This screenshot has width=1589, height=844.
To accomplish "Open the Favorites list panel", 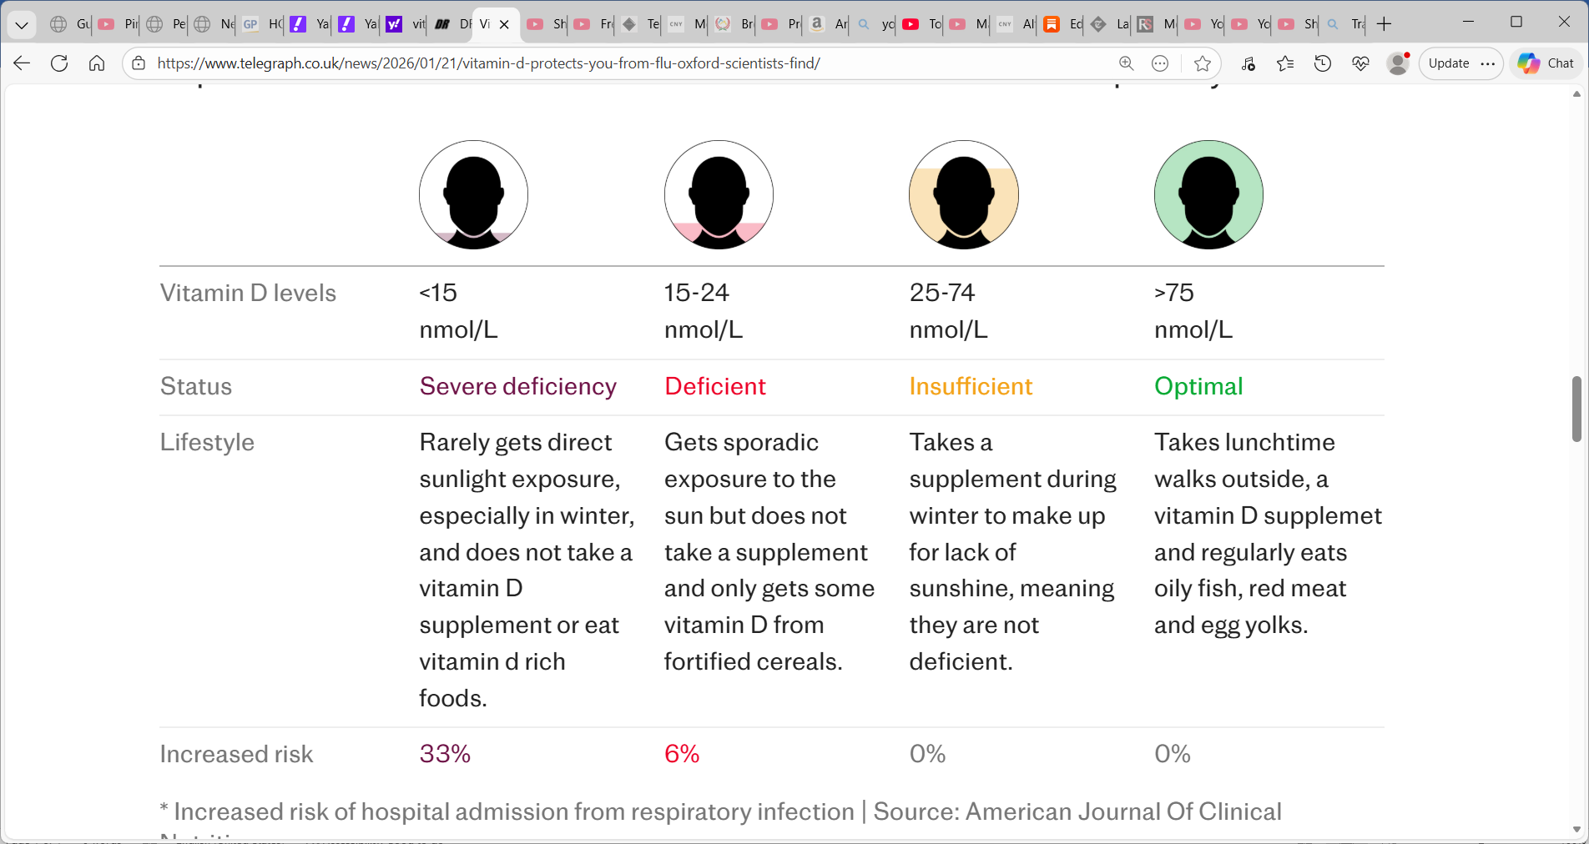I will [x=1285, y=63].
